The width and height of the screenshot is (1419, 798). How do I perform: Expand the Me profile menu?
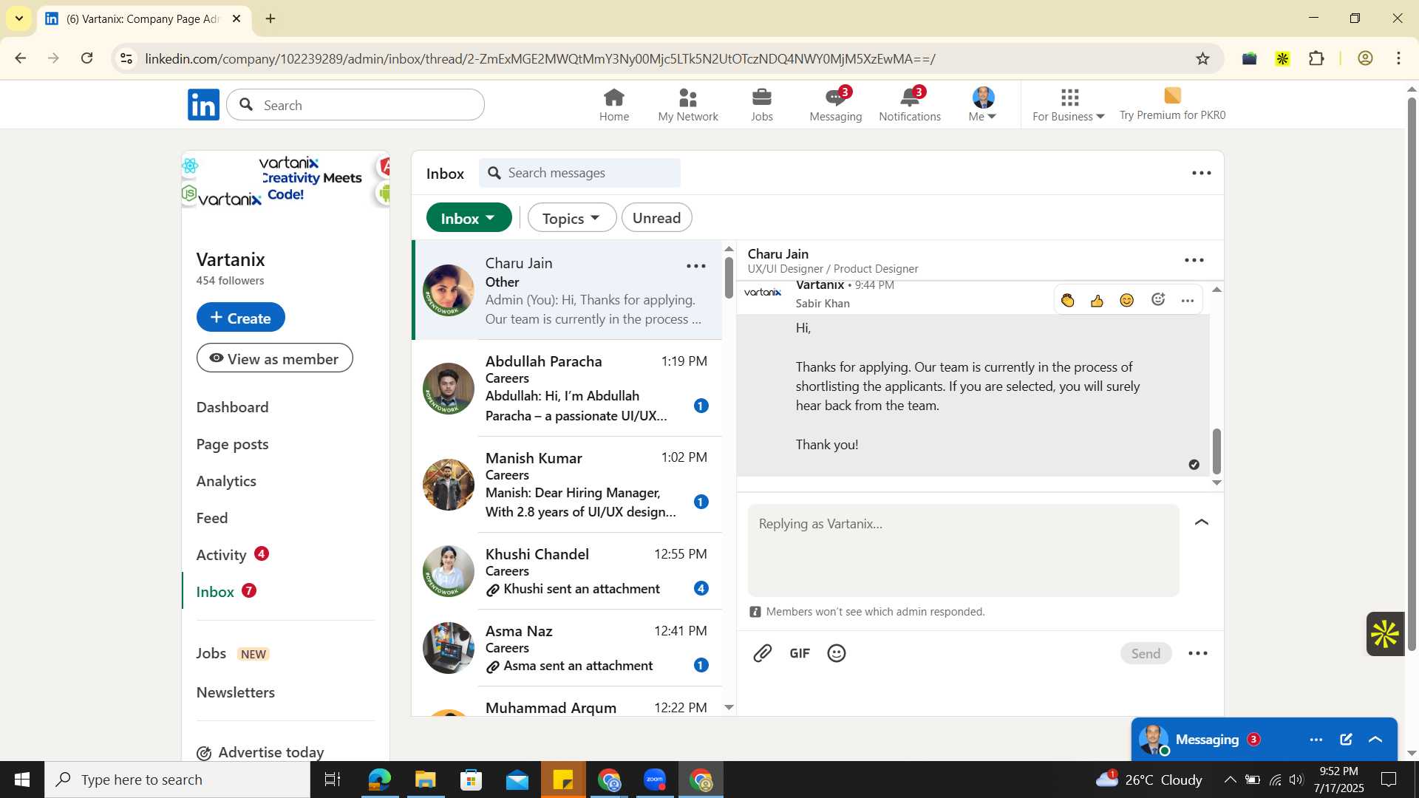tap(983, 105)
